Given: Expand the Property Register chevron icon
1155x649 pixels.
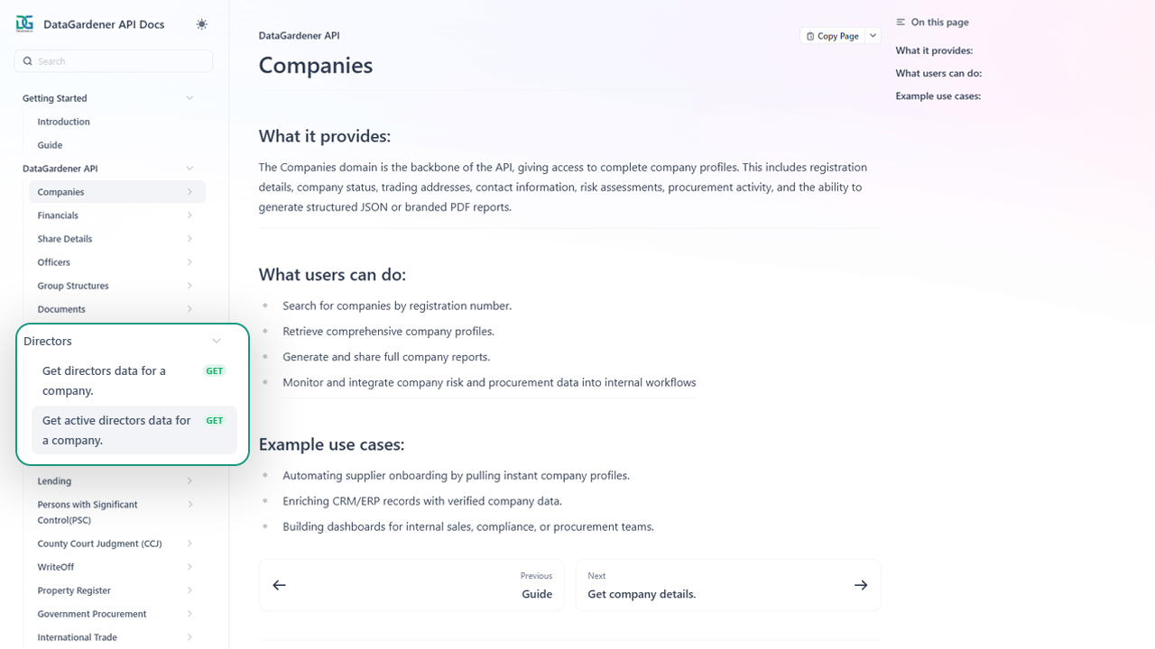Looking at the screenshot, I should (x=189, y=590).
